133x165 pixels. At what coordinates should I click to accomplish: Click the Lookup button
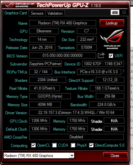point(112,23)
